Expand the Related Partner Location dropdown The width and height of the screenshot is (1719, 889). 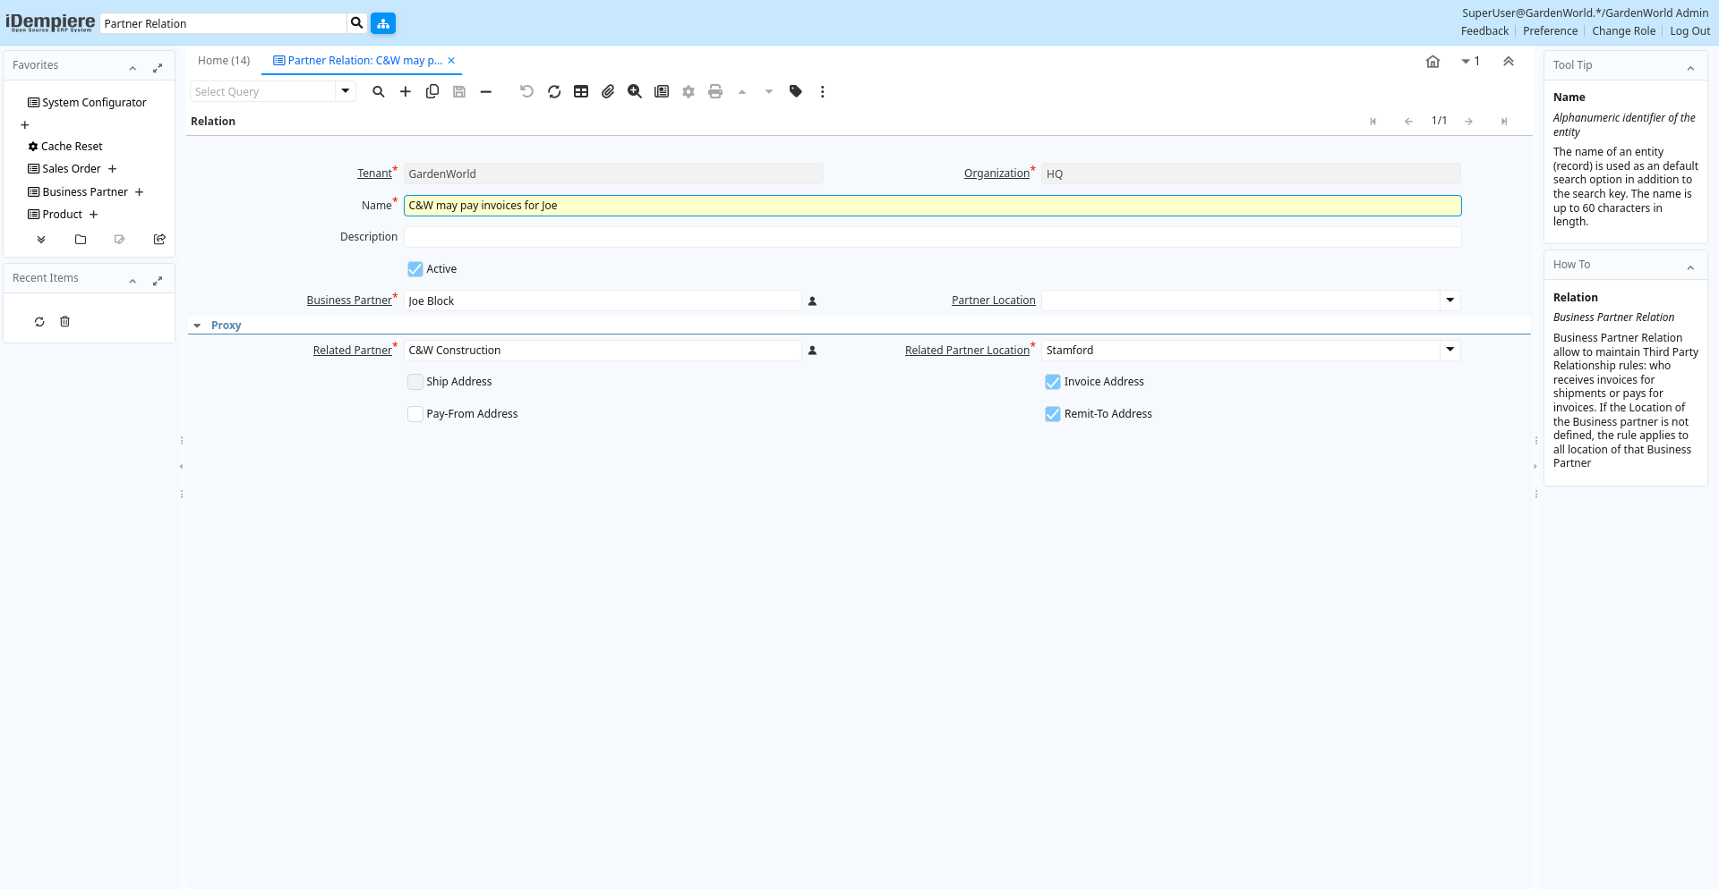point(1450,351)
